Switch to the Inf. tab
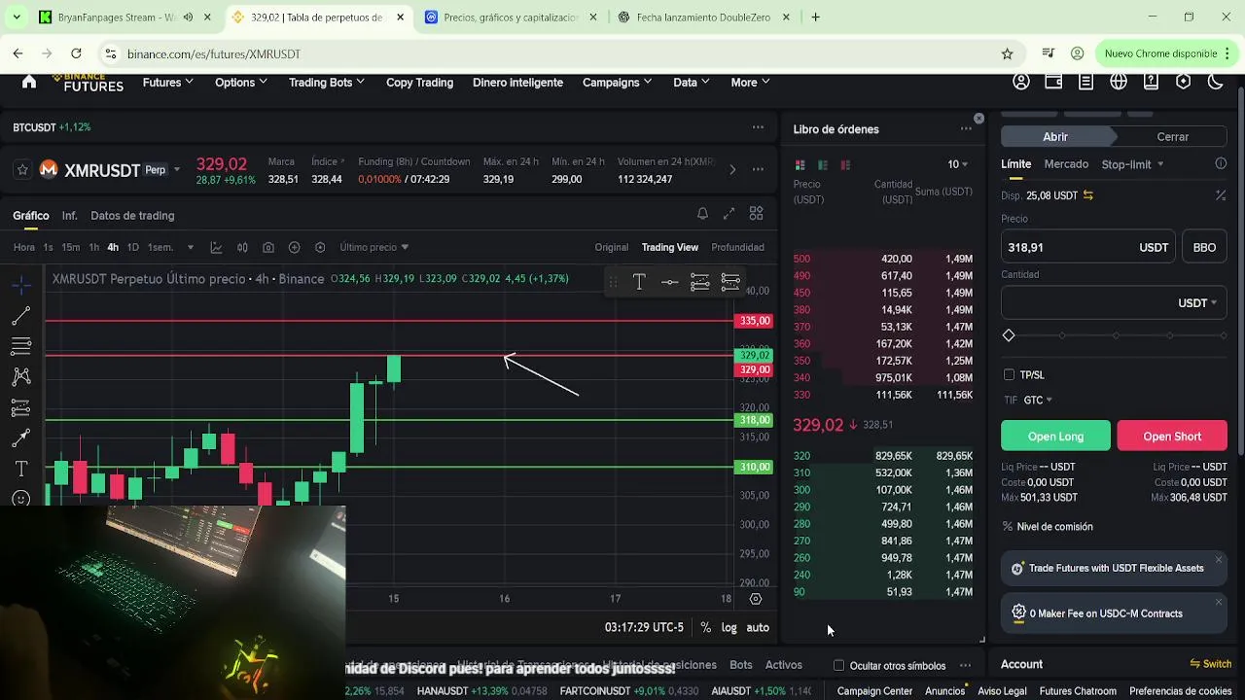The image size is (1245, 700). click(70, 216)
